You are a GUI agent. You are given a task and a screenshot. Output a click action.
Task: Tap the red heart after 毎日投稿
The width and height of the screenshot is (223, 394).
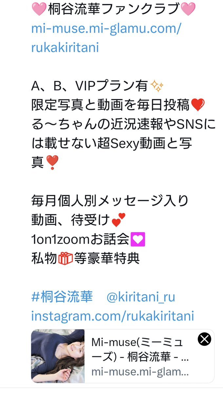(198, 105)
